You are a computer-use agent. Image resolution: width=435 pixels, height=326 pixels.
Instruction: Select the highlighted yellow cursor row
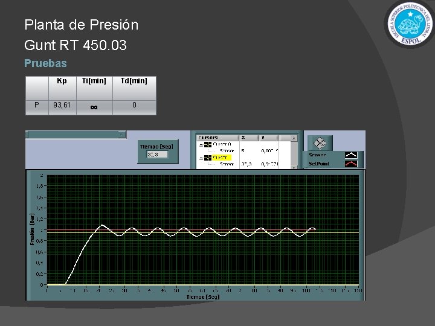(222, 158)
